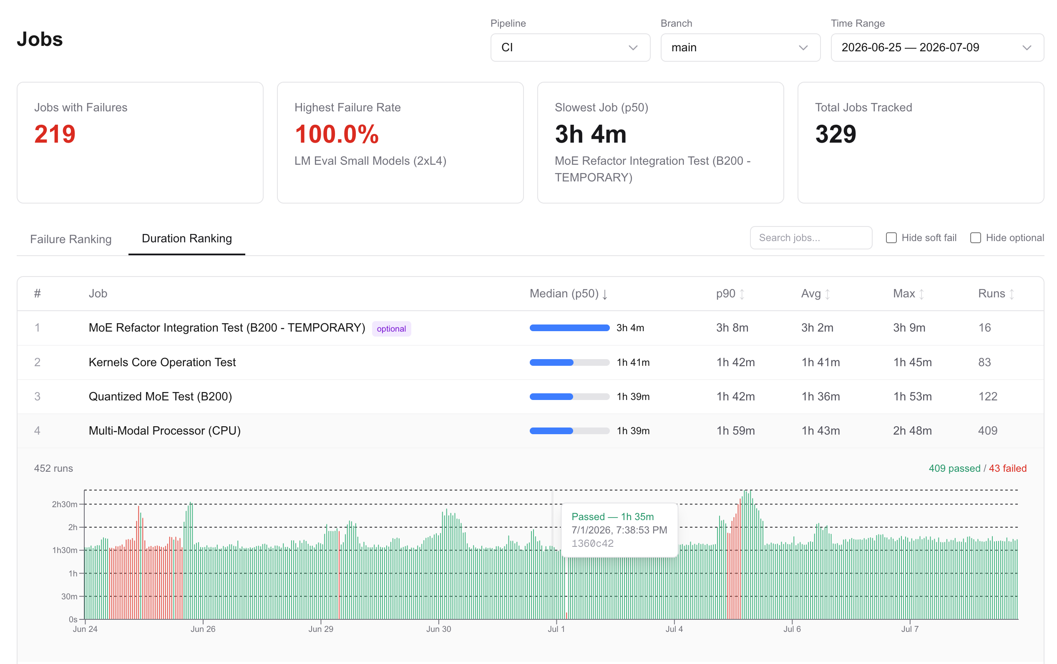Click the Quantized MoE 1h 39m duration bar

click(x=569, y=397)
